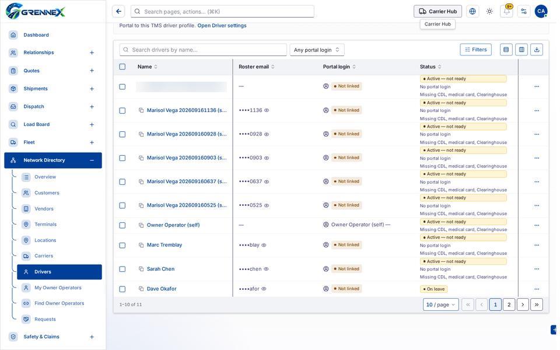Follow the Open Driver settings link
This screenshot has height=350, width=560.
(222, 25)
